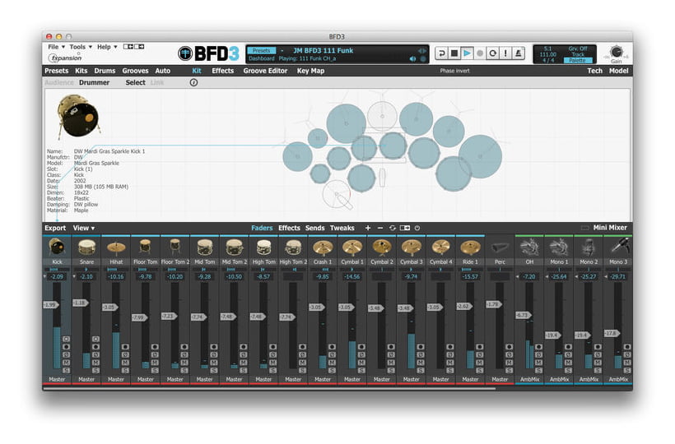Remove a mixer channel with minus icon

(379, 228)
